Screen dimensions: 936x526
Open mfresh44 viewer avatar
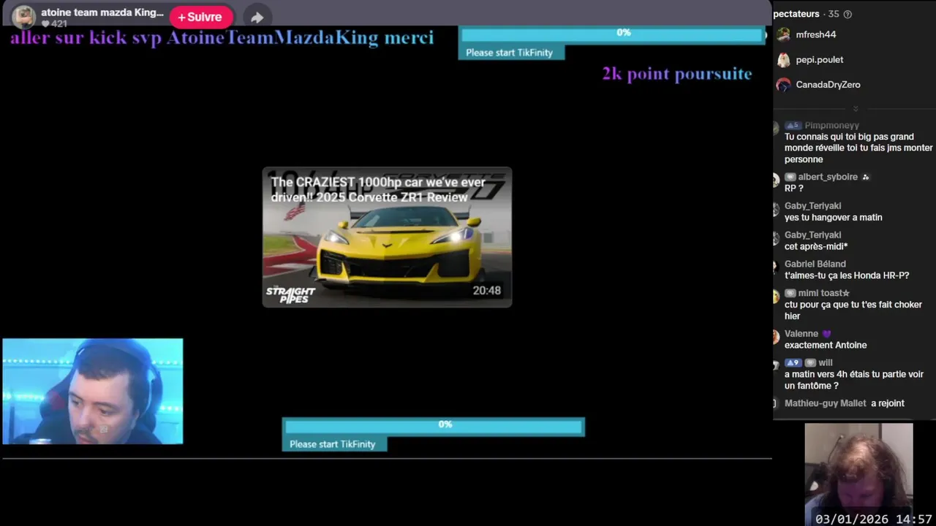(783, 34)
